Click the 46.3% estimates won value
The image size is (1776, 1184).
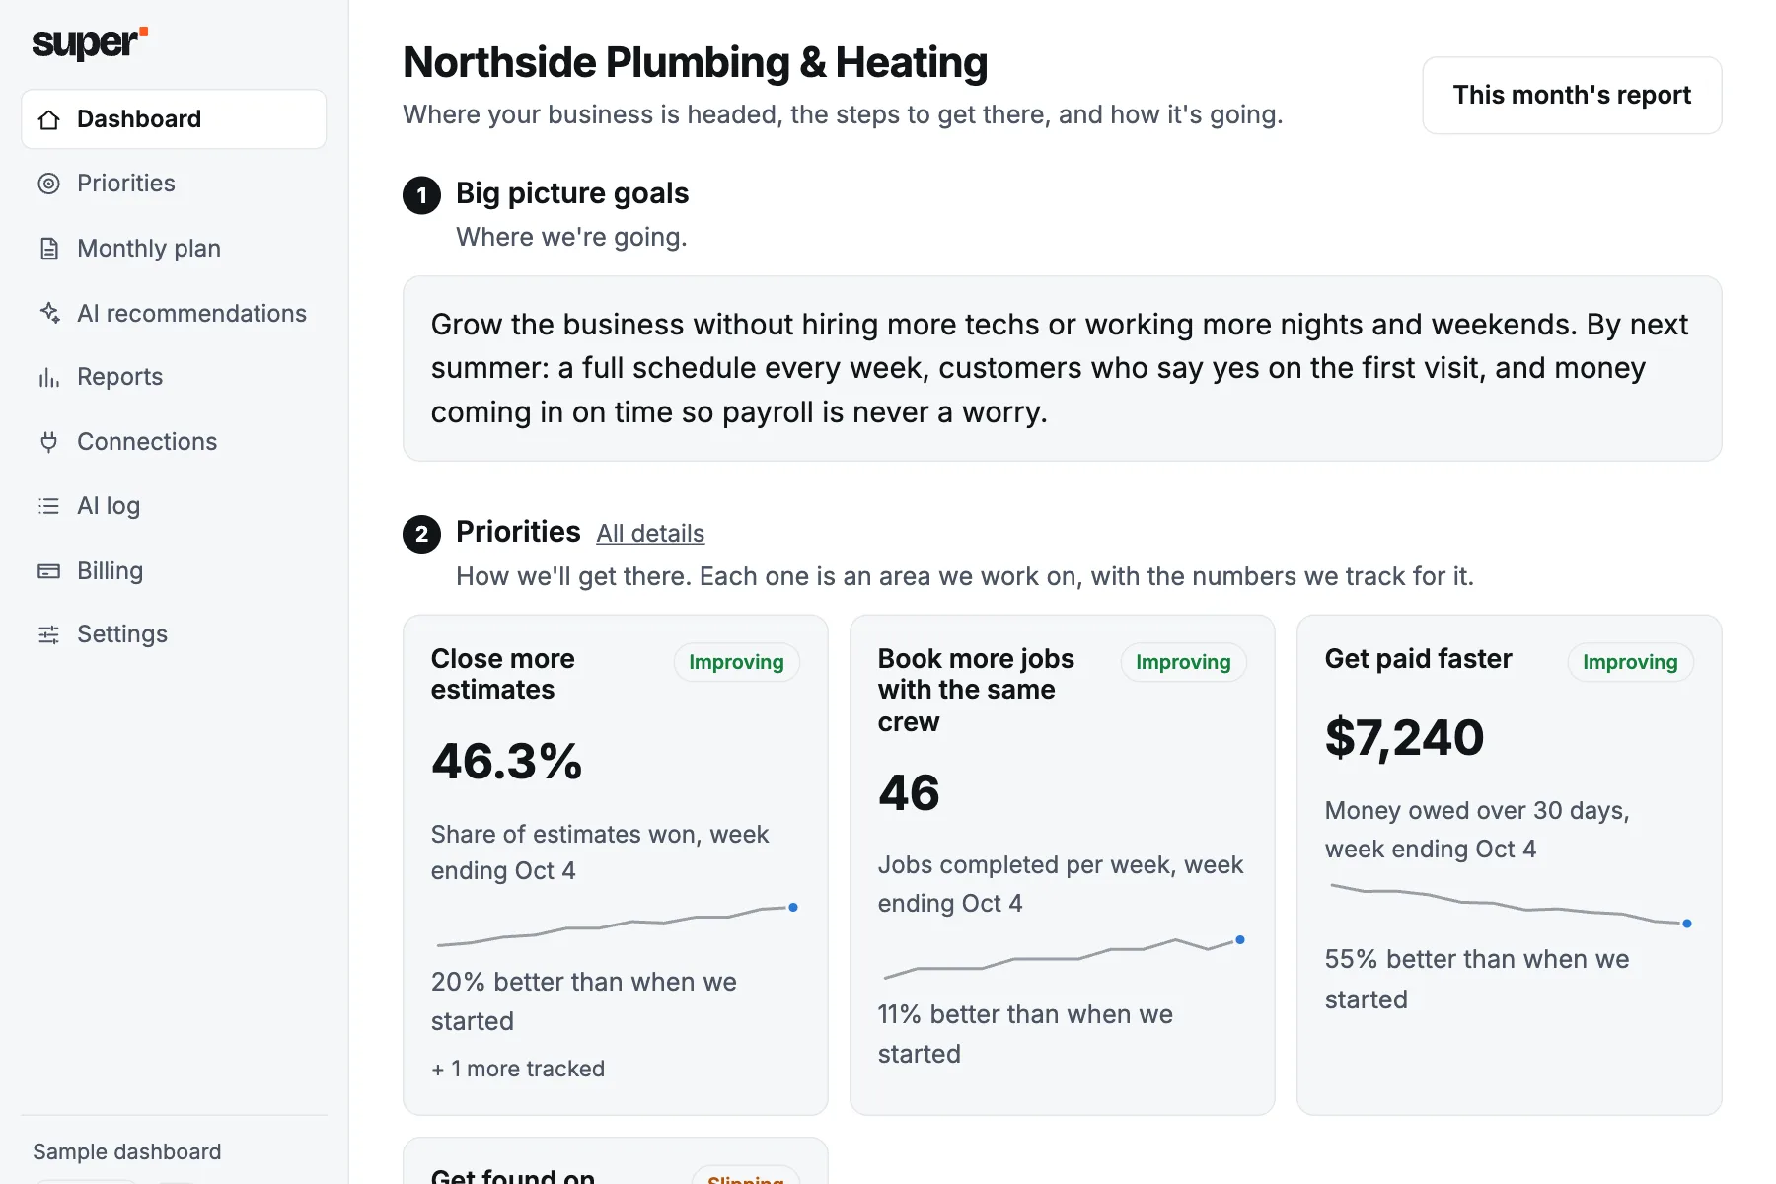point(507,762)
